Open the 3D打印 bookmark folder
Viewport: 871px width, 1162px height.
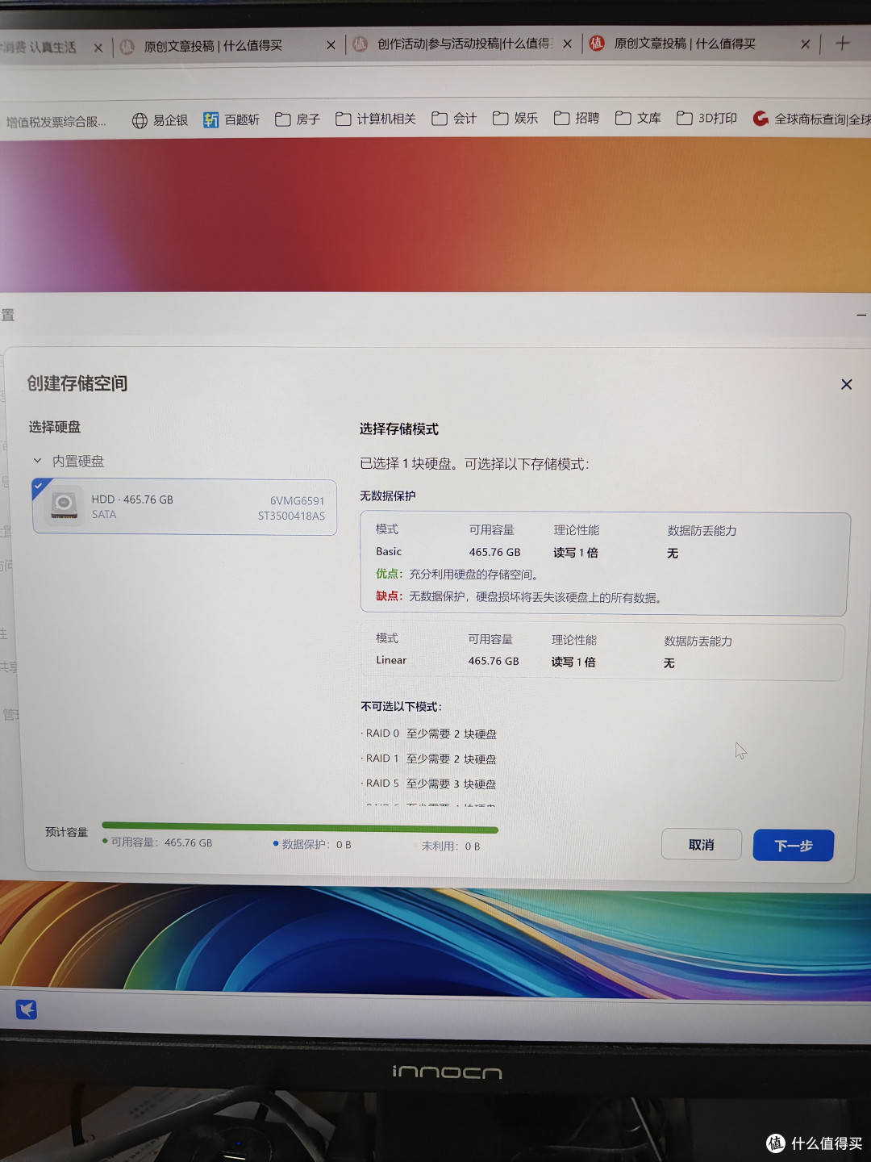click(706, 119)
